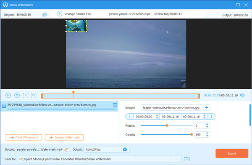
Task: Click the timeline left trim handle
Action: pyautogui.click(x=42, y=96)
